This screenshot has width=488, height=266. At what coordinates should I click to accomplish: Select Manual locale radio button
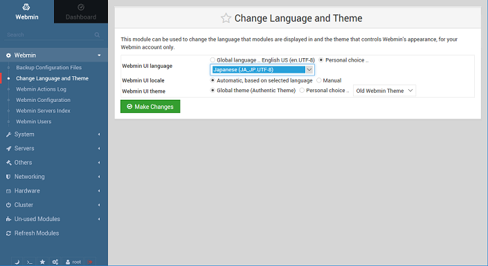pyautogui.click(x=318, y=80)
